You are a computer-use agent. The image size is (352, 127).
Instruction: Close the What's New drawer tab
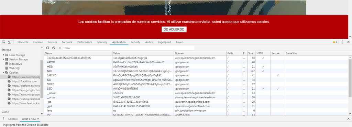click(38, 119)
